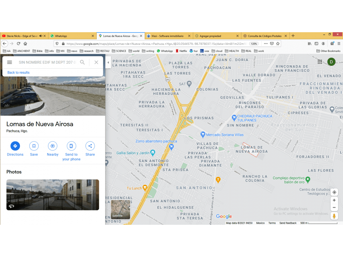The width and height of the screenshot is (343, 257).
Task: Open page actions three-dot menu
Action: [266, 43]
